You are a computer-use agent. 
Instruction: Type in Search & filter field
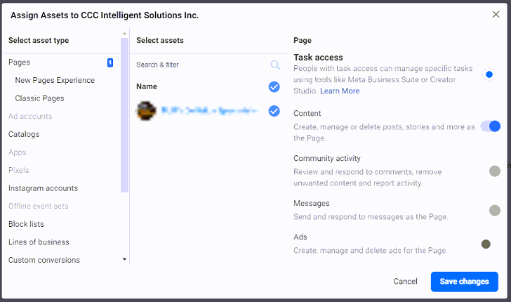200,65
